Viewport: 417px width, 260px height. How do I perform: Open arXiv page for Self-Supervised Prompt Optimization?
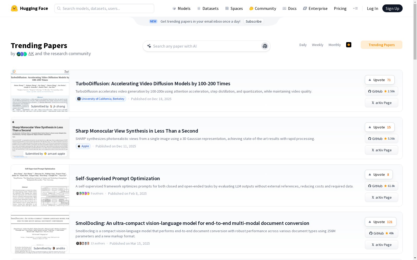[x=382, y=197]
